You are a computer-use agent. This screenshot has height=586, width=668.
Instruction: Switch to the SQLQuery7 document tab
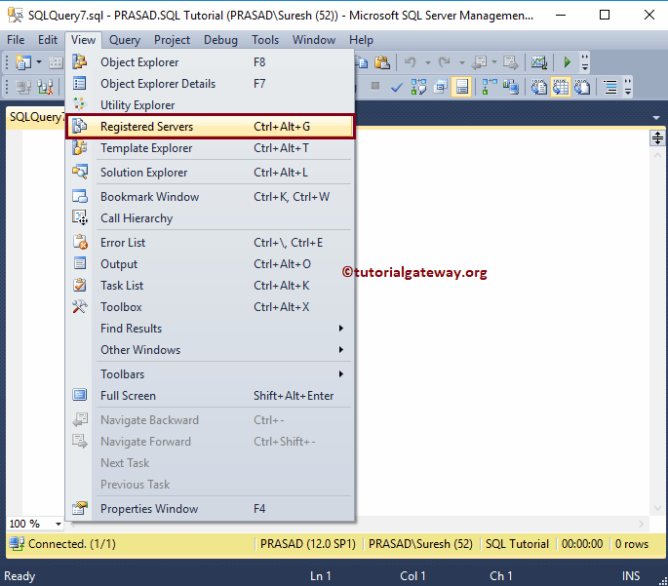(37, 117)
